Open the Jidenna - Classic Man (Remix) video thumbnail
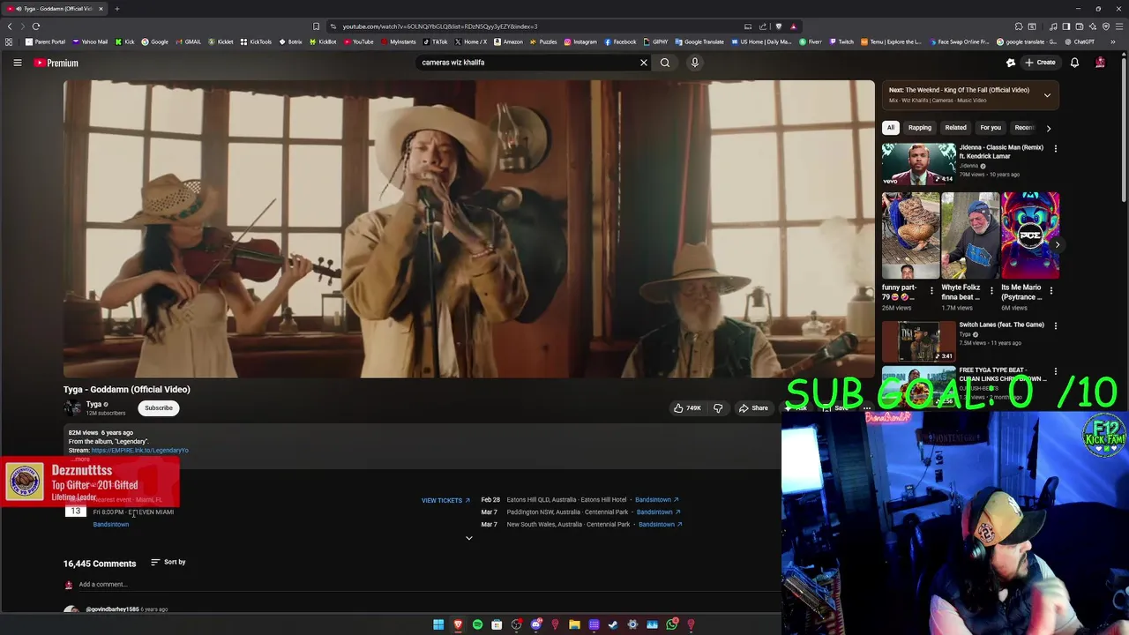Screen dimensions: 1129x635 918,164
